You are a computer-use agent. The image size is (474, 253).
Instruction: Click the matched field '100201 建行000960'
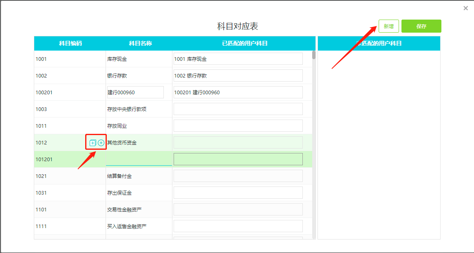238,92
